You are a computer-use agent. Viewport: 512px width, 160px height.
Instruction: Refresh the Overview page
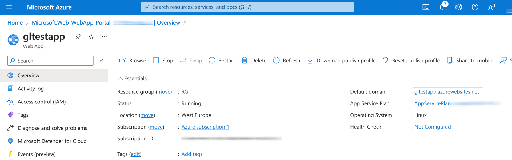[x=287, y=61]
